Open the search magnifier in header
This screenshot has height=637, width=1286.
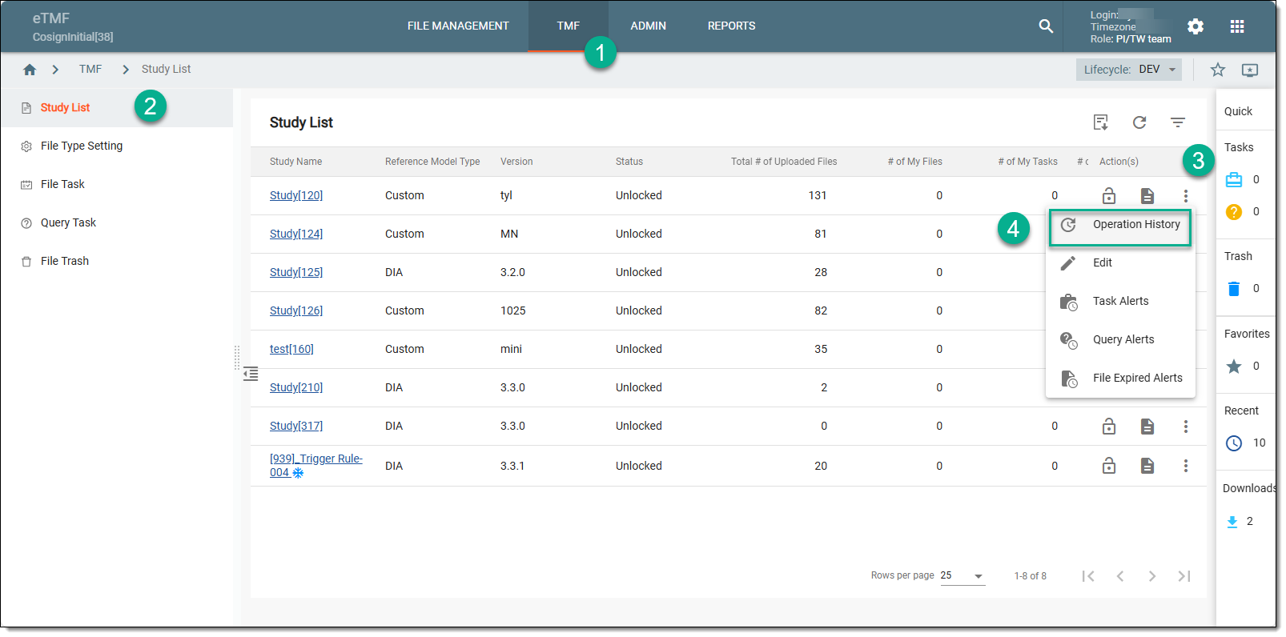click(1046, 26)
